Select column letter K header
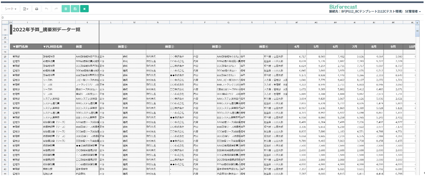This screenshot has width=425, height=178. point(87,22)
